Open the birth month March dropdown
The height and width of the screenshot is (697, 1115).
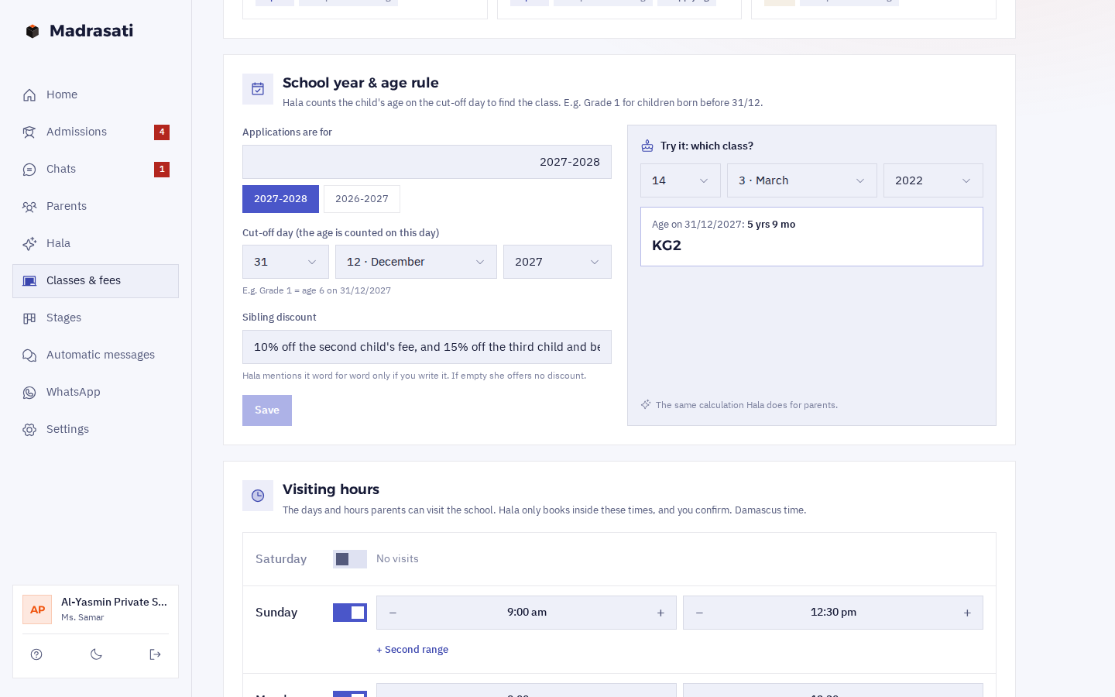[802, 180]
